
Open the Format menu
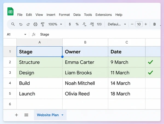(64, 15)
